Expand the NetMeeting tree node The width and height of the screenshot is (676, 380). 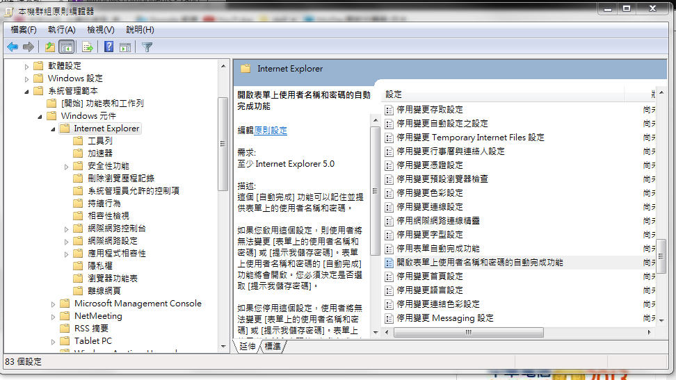click(53, 317)
